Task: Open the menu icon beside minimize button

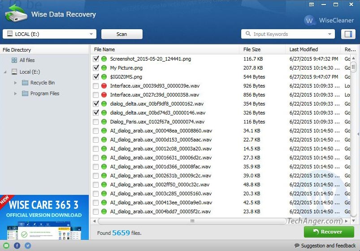Action: point(312,4)
